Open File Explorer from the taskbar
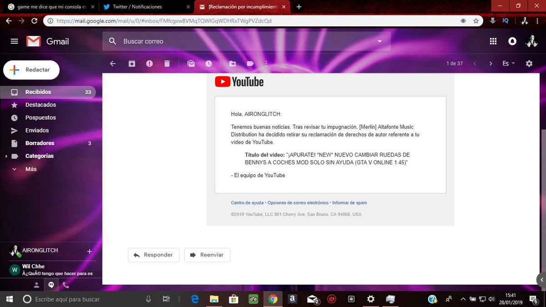 pyautogui.click(x=214, y=299)
